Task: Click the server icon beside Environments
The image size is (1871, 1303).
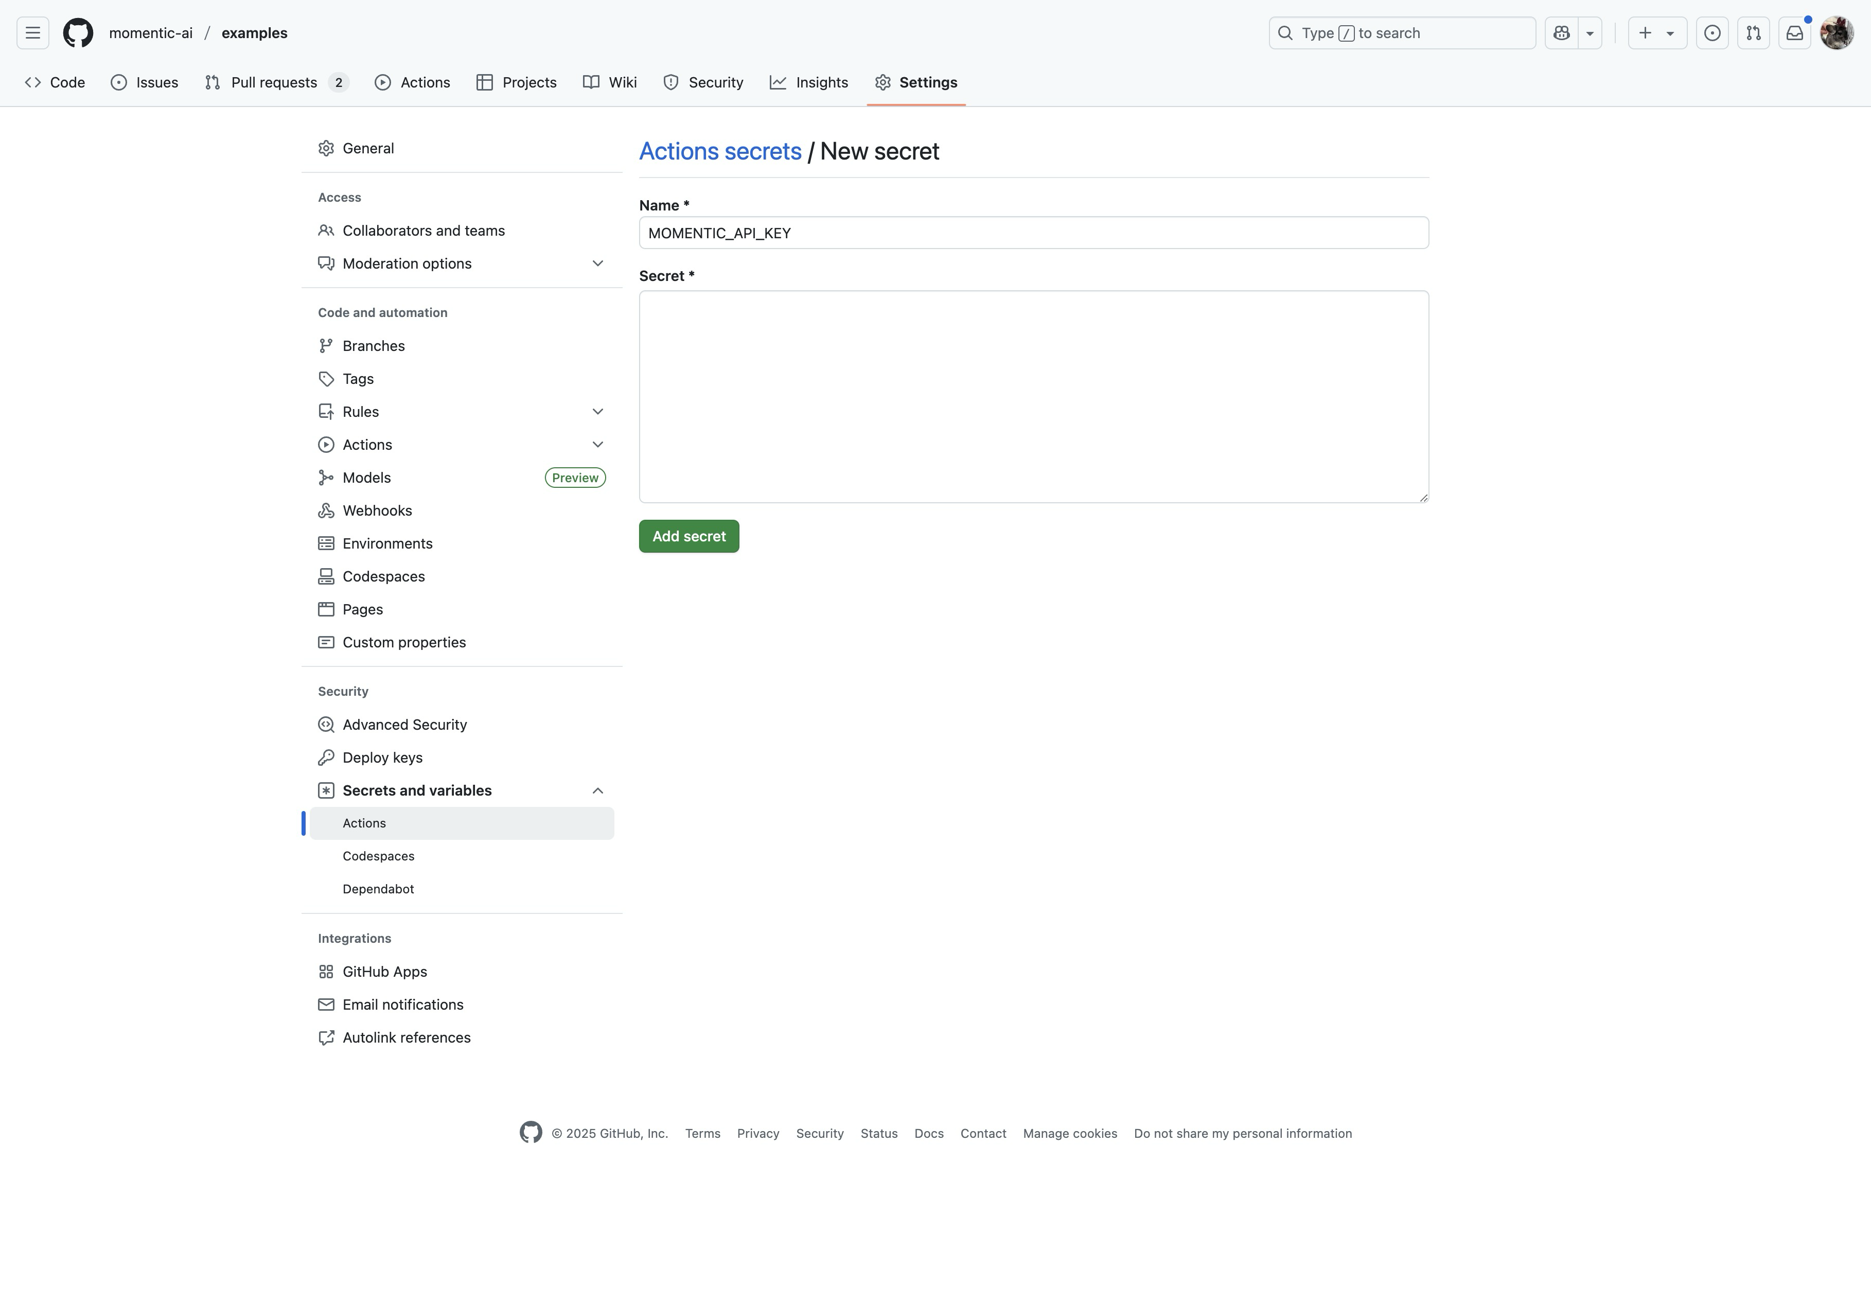Action: pos(326,543)
